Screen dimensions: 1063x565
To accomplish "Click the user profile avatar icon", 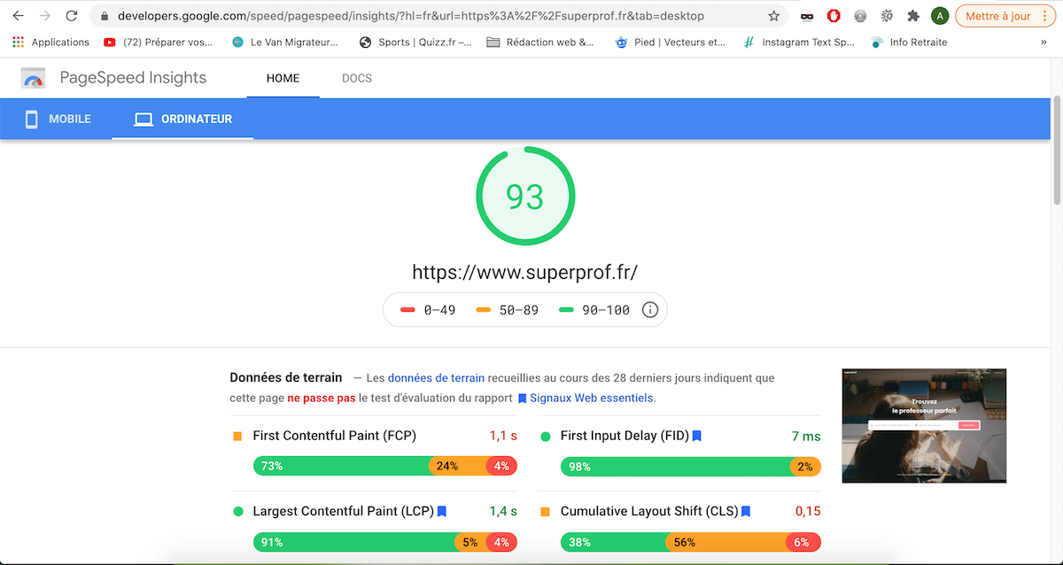I will [x=940, y=16].
